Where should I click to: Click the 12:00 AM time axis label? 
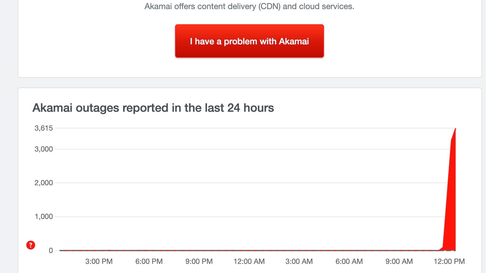coord(249,261)
